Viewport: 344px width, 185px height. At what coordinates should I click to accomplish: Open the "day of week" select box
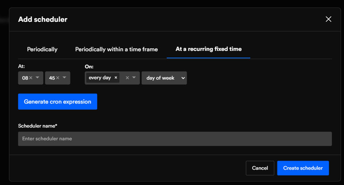click(164, 78)
